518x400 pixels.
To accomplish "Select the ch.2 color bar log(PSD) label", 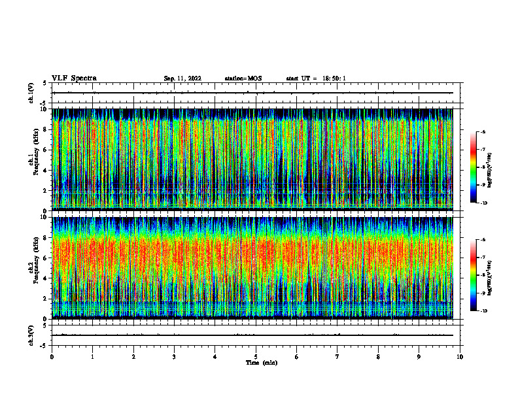I will [490, 278].
